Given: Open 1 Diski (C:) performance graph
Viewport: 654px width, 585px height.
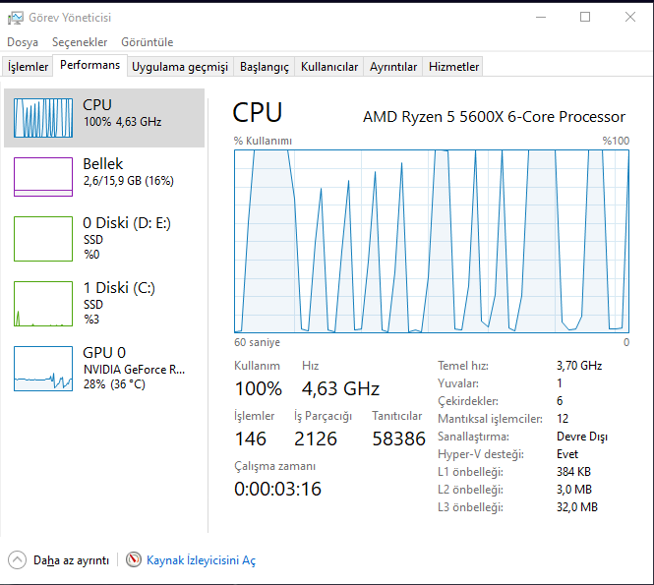Looking at the screenshot, I should coord(43,303).
